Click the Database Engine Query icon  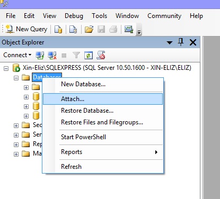click(58, 29)
